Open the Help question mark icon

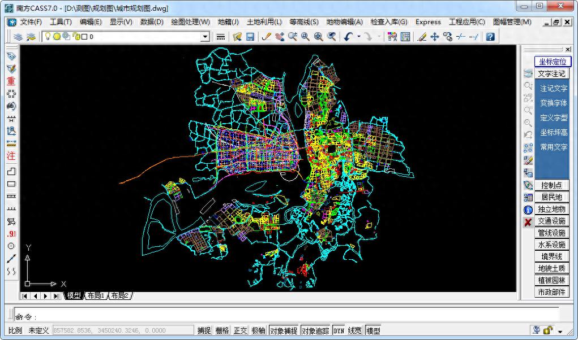(x=490, y=37)
